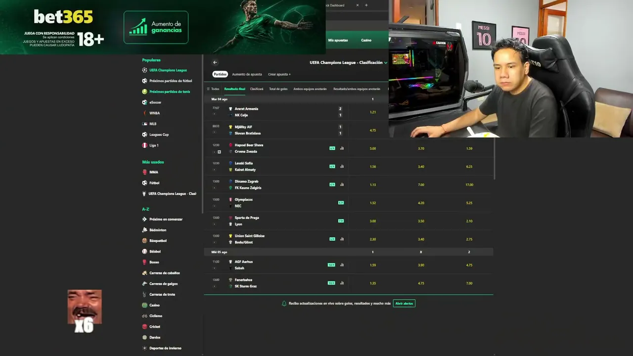
Task: Open stats icon for Hapoel Beer Sheva match
Action: point(342,148)
